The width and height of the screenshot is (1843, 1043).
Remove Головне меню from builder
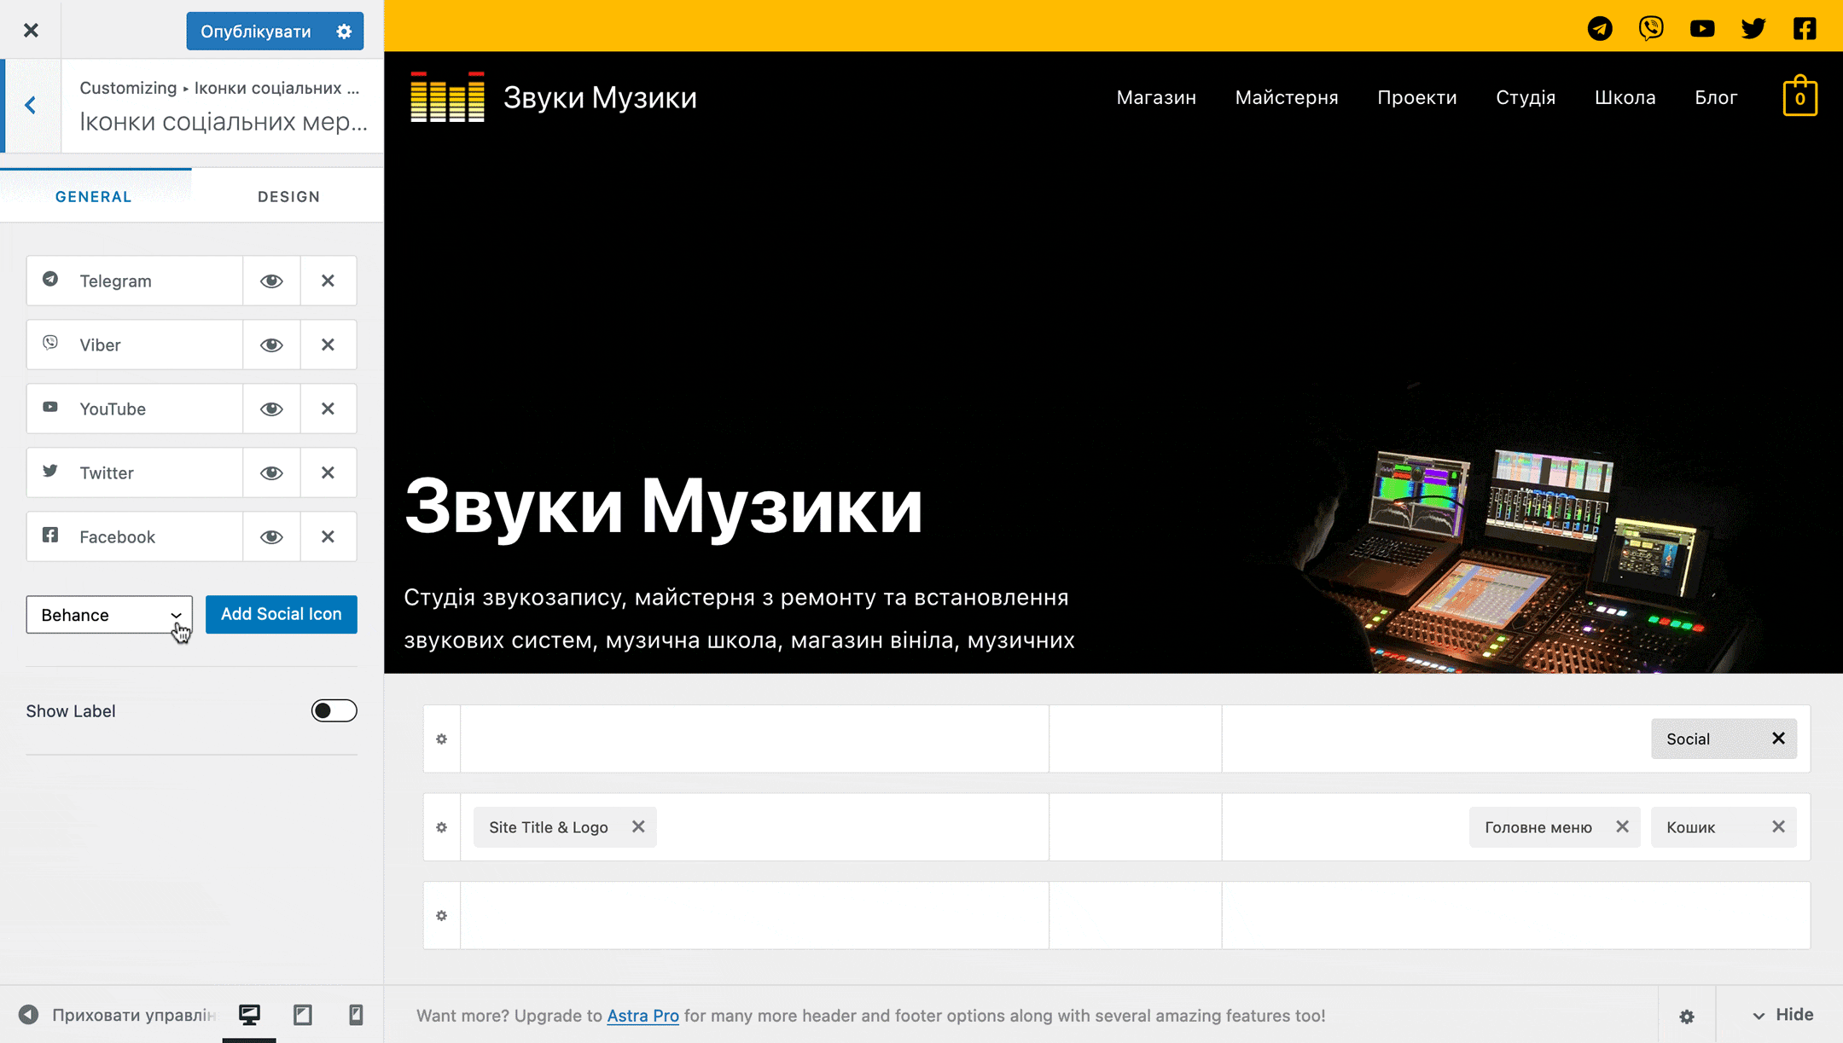1622,827
